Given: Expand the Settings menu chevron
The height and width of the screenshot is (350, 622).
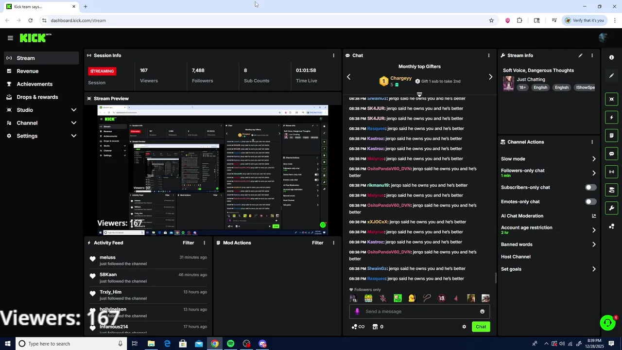Looking at the screenshot, I should (x=74, y=136).
